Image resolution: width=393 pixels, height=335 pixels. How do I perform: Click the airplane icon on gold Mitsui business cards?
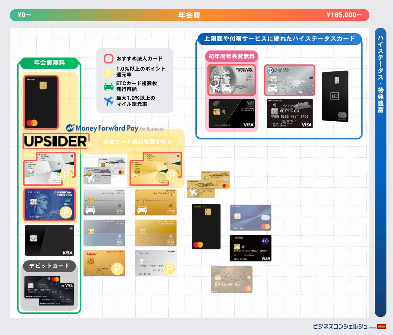(x=193, y=192)
